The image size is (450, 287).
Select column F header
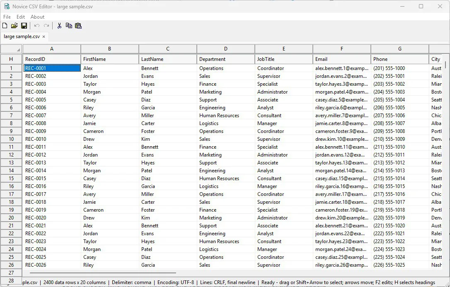coord(342,49)
